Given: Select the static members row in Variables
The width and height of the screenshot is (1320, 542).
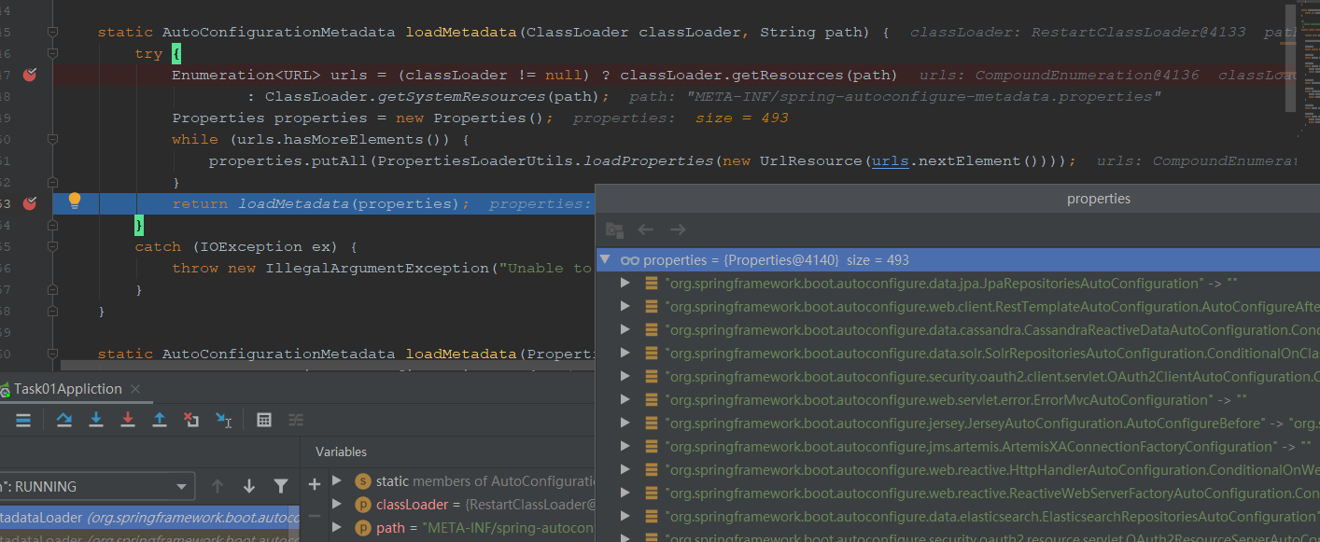Looking at the screenshot, I should click(x=463, y=481).
